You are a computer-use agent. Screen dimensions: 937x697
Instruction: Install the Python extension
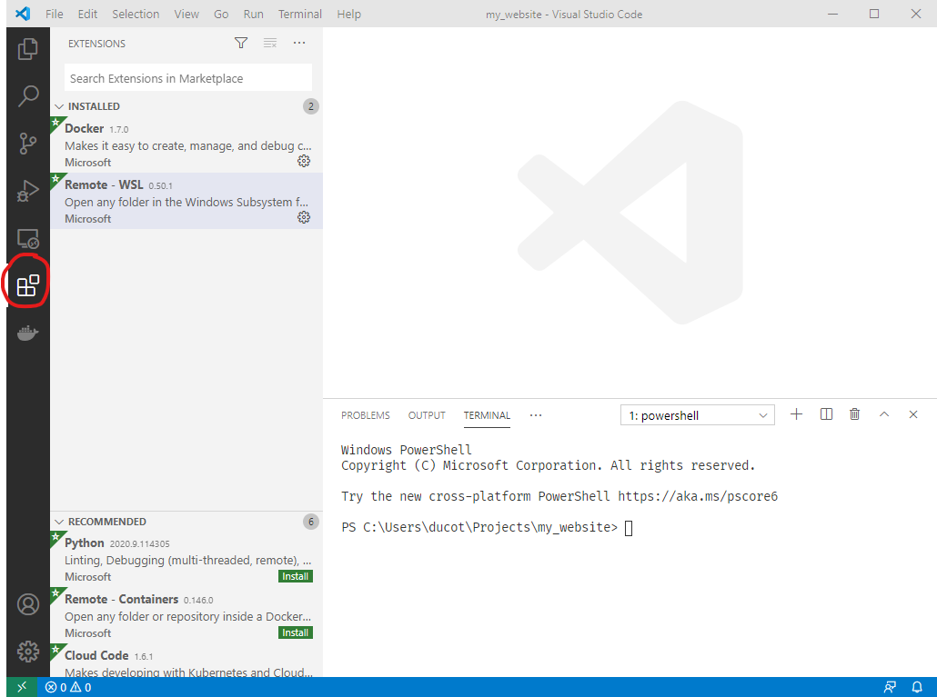(296, 576)
